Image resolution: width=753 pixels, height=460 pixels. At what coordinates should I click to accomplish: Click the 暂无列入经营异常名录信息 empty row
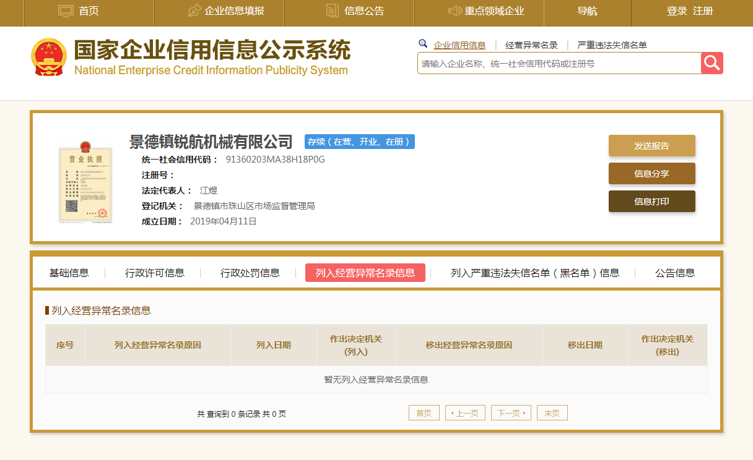[x=376, y=380]
